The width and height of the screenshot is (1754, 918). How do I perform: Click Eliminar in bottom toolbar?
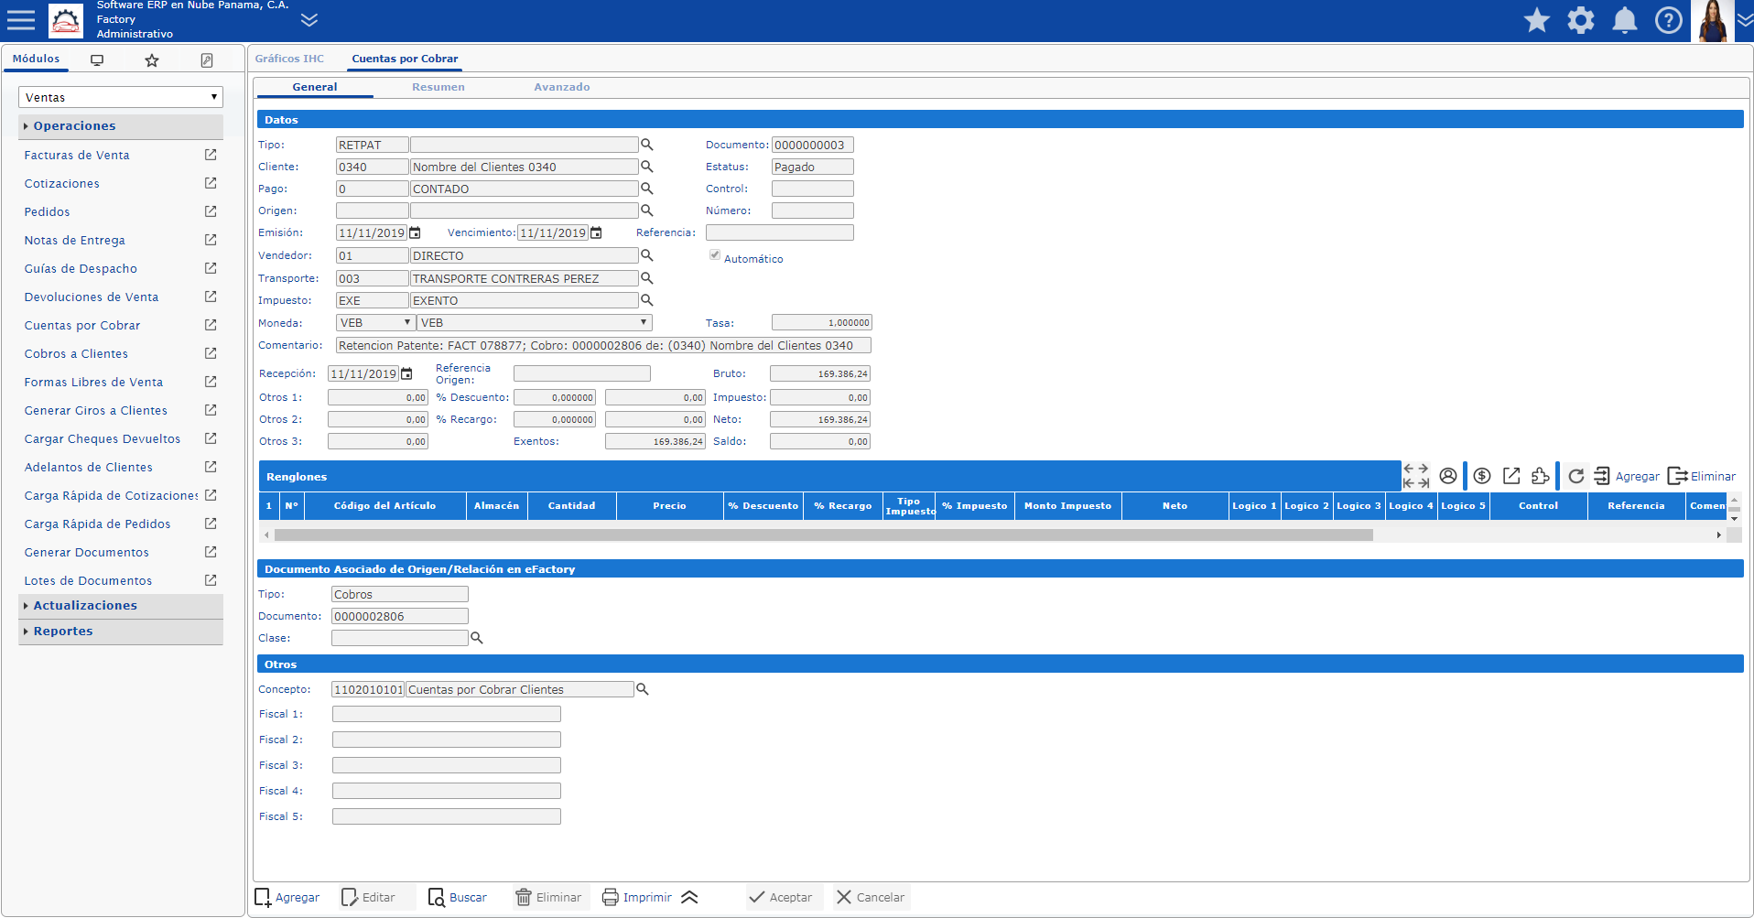tap(548, 898)
